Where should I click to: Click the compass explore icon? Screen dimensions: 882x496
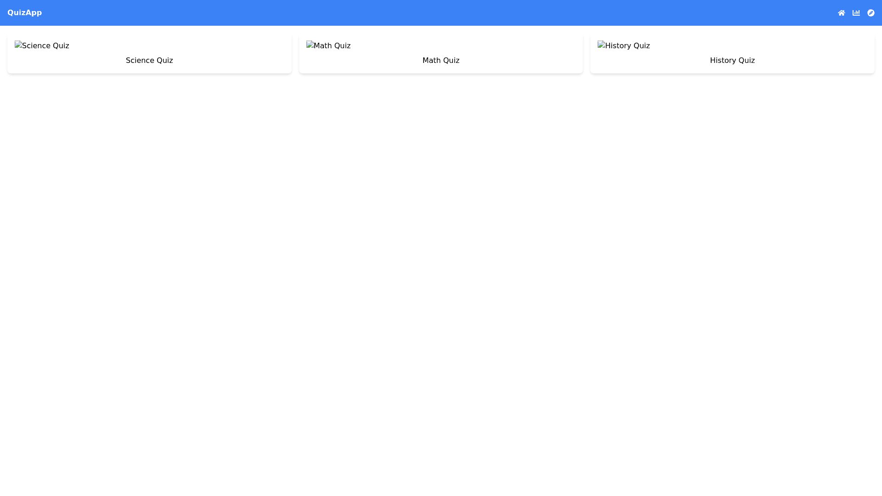(x=871, y=13)
